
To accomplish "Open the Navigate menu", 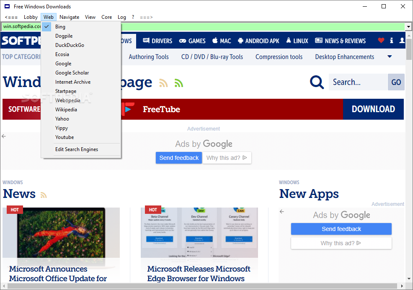I will pyautogui.click(x=69, y=17).
